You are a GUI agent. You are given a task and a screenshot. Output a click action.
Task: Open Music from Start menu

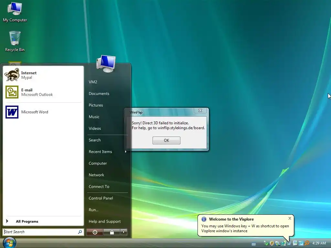pyautogui.click(x=94, y=117)
